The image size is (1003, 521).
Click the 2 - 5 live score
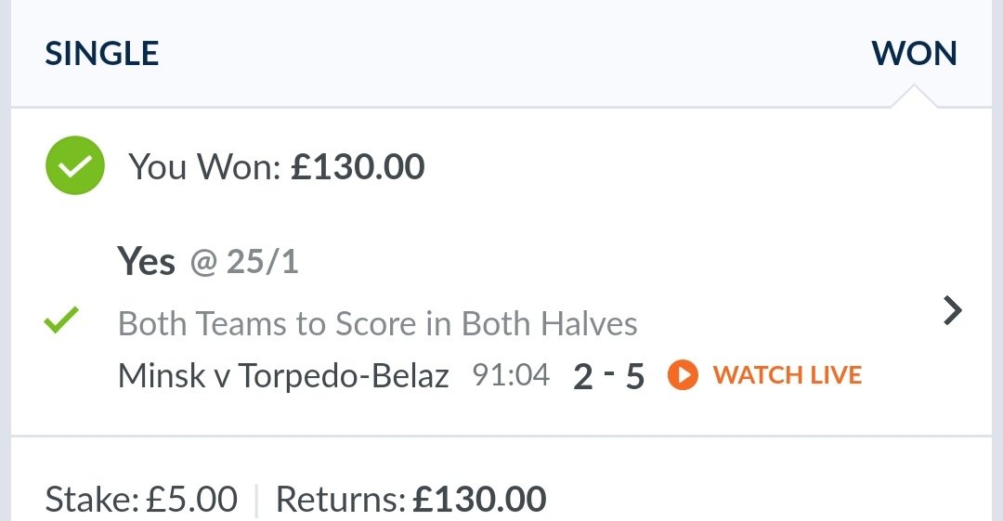click(x=608, y=376)
